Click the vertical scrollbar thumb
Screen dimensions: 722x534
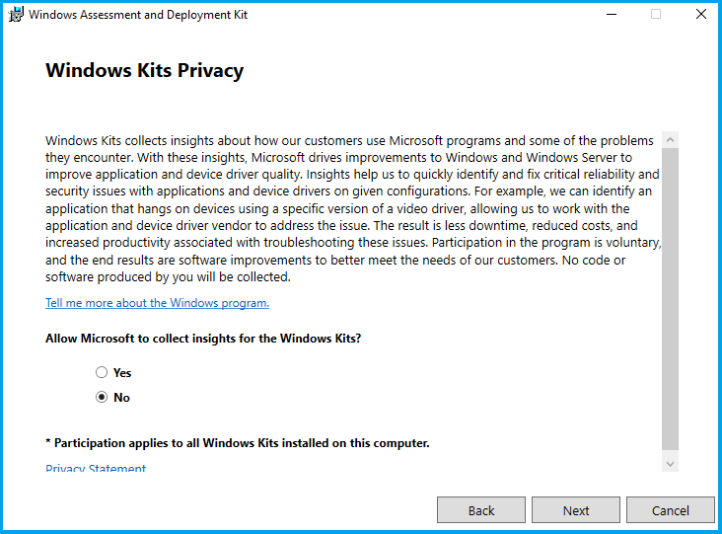tap(670, 296)
